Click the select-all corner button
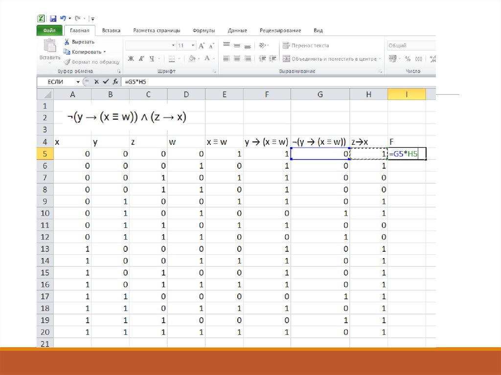Screen dimensions: 501x375 pos(45,94)
